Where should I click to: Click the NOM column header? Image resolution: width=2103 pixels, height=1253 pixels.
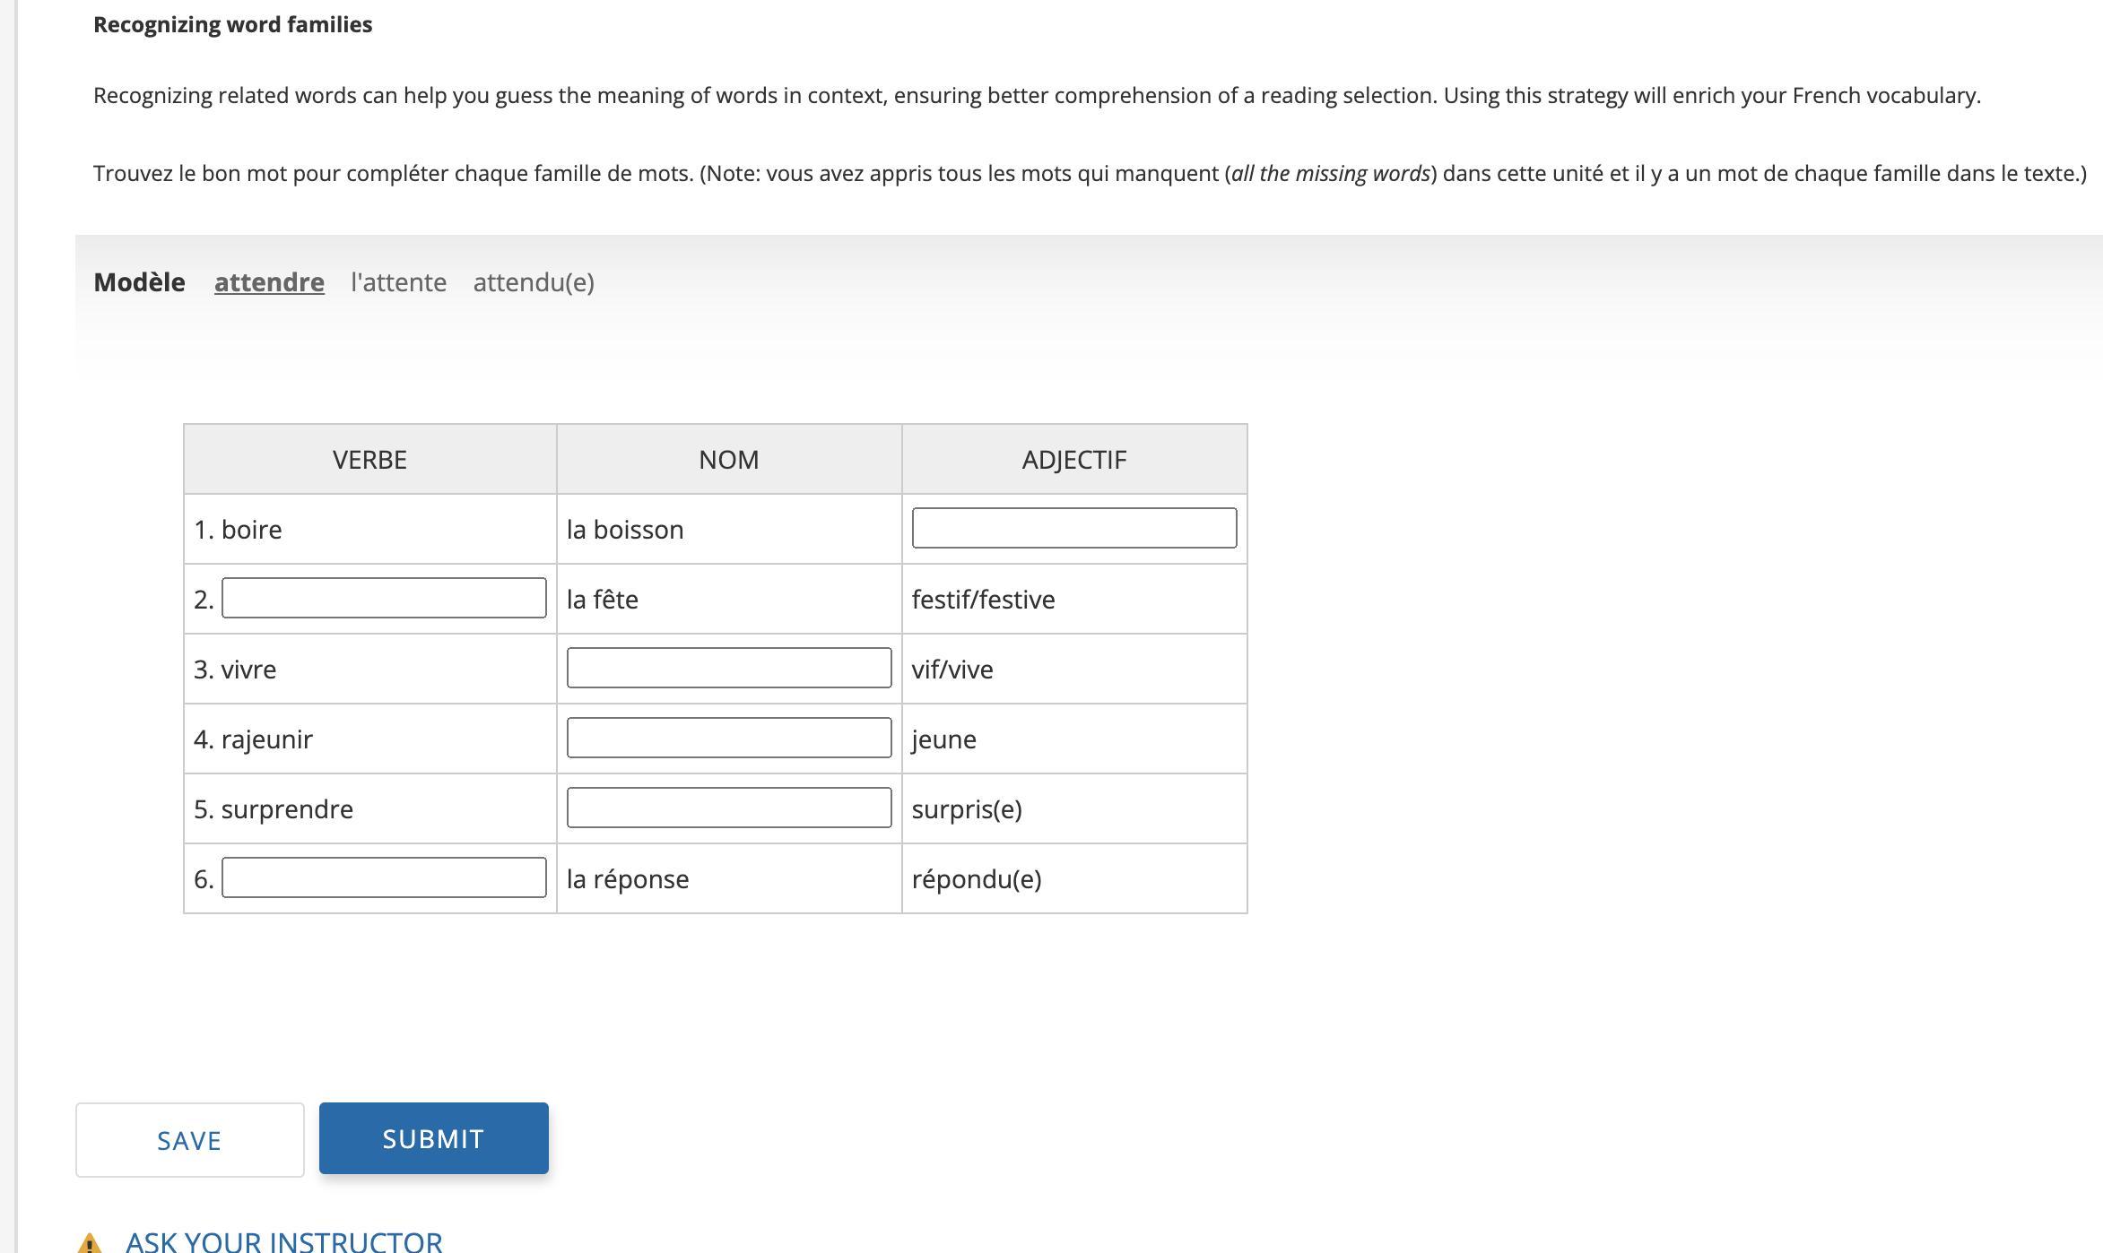728,460
